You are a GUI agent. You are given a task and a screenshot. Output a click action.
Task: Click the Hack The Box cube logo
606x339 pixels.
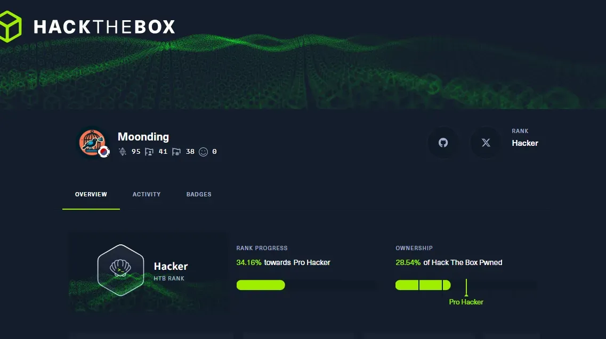[11, 26]
